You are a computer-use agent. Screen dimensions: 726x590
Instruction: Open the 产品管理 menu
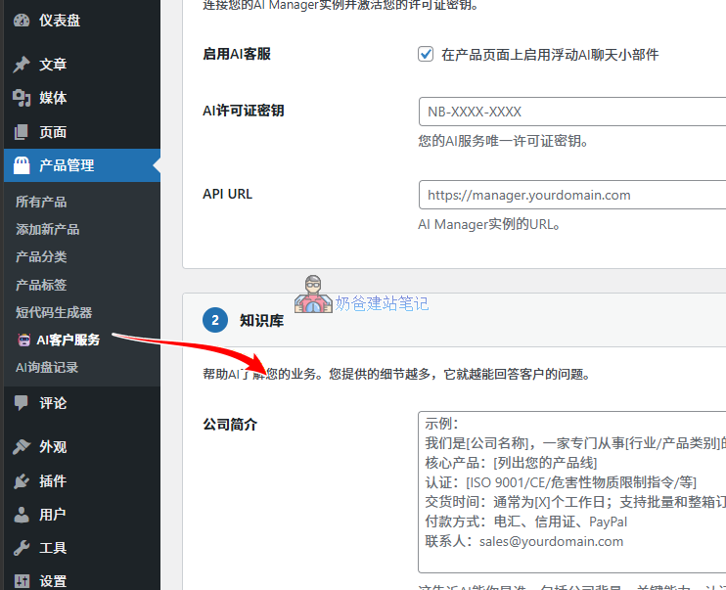pyautogui.click(x=82, y=165)
